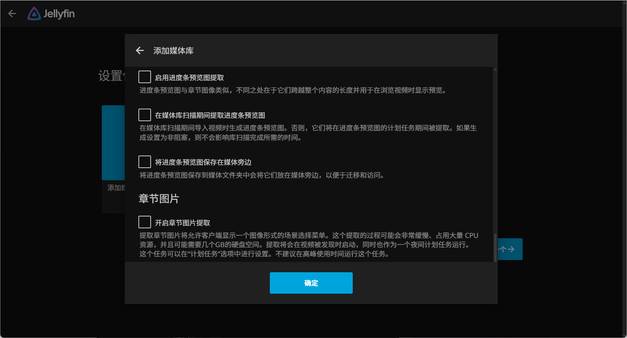Check 在媒体库扫描期间提取进度条预览图
627x338 pixels.
(x=145, y=115)
